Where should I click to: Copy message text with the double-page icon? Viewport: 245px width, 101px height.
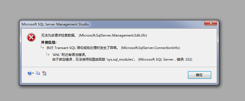38,73
